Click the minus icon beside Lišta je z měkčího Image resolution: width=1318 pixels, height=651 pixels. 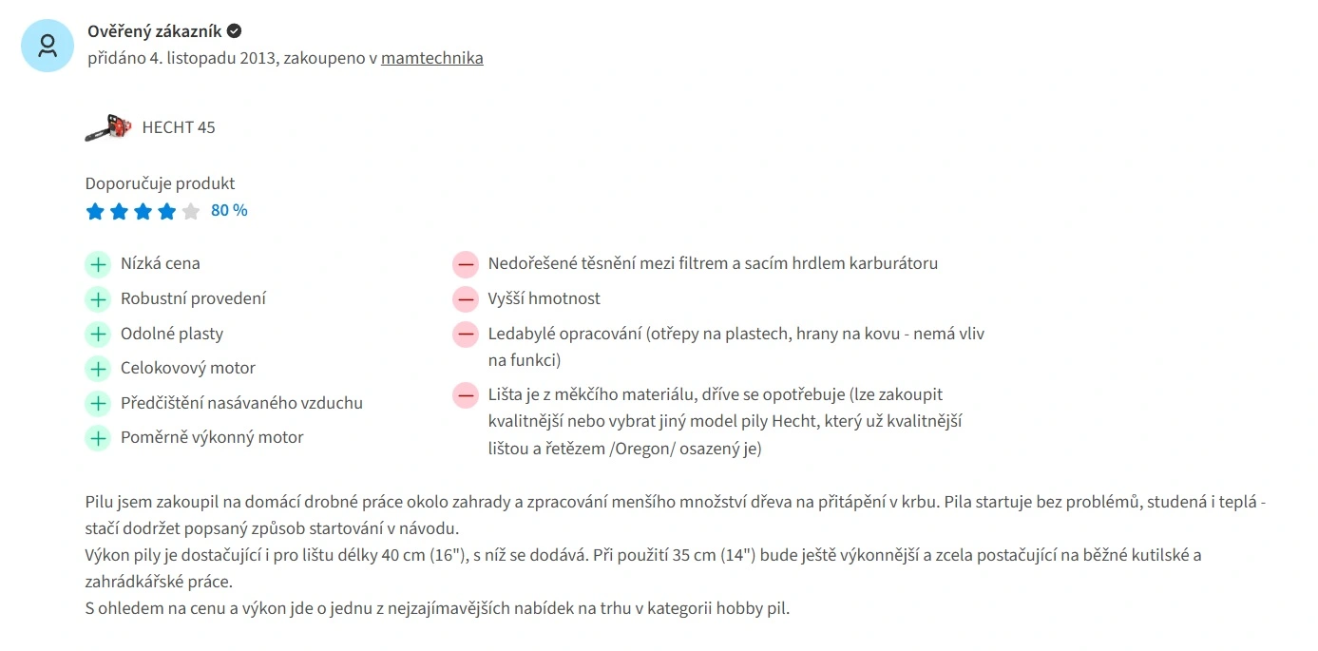[466, 395]
